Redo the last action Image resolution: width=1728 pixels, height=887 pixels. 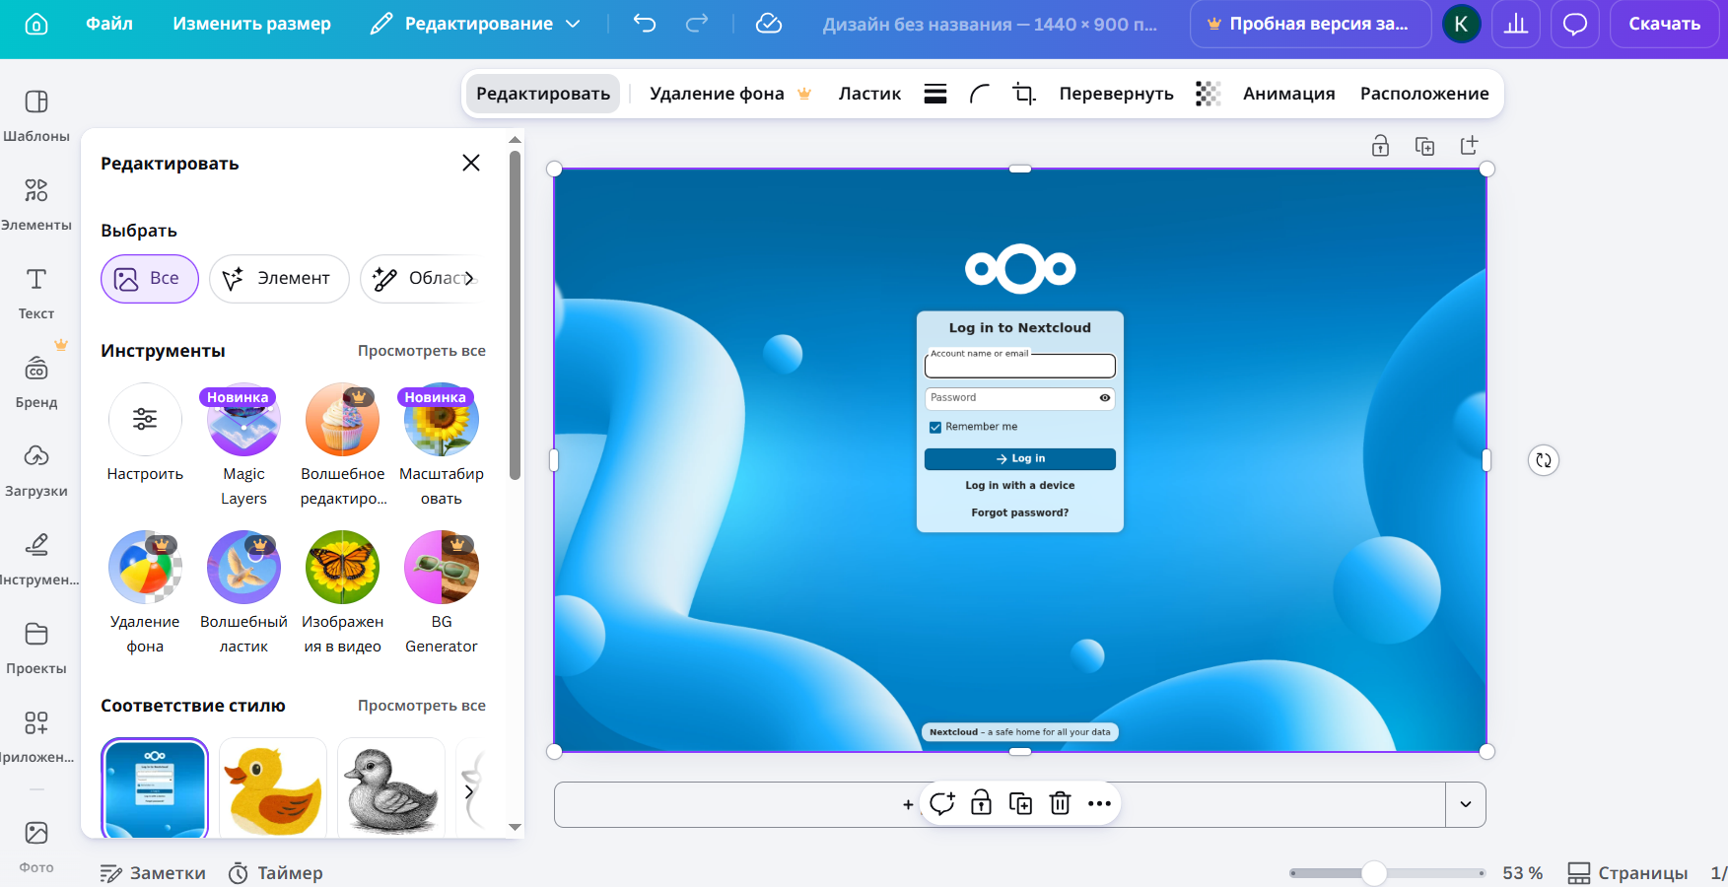tap(697, 24)
